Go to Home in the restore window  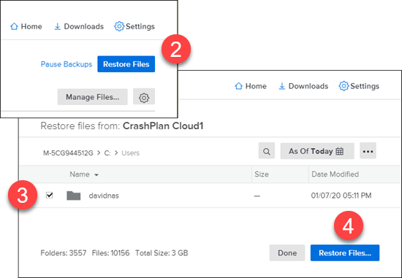[x=251, y=86]
